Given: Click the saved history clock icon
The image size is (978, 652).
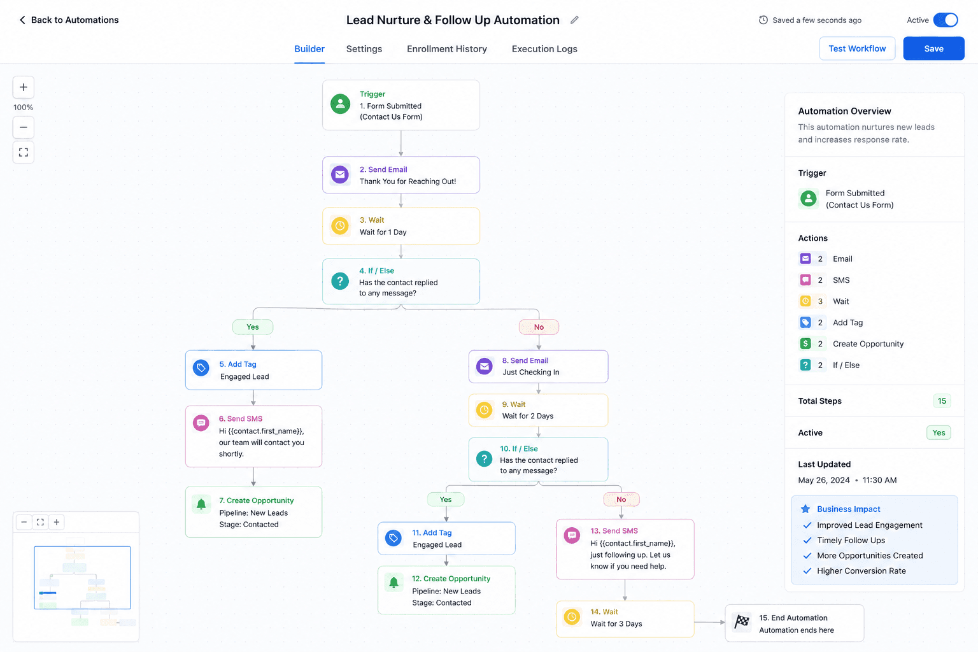Looking at the screenshot, I should point(763,20).
